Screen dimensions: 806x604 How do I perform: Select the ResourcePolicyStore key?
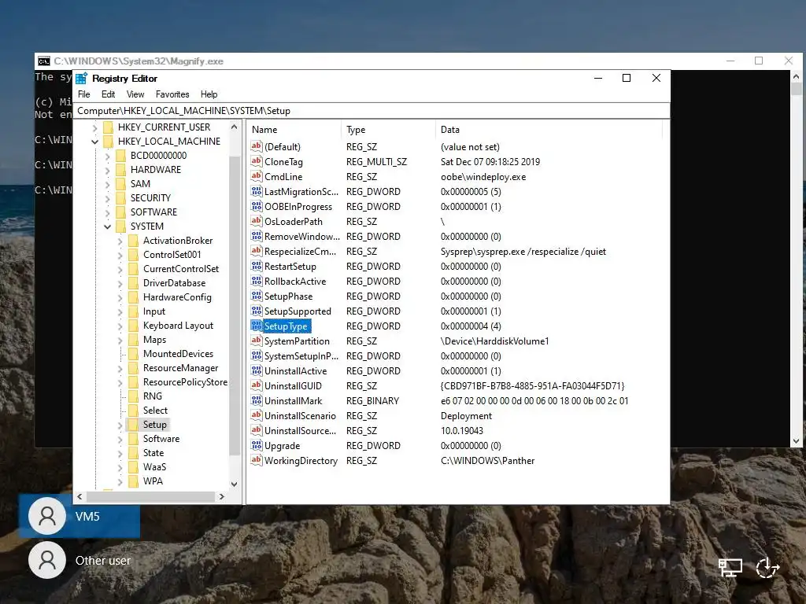pyautogui.click(x=185, y=382)
